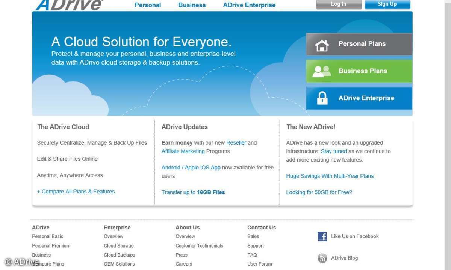The height and width of the screenshot is (270, 451).
Task: Open Careers footer link
Action: click(184, 264)
